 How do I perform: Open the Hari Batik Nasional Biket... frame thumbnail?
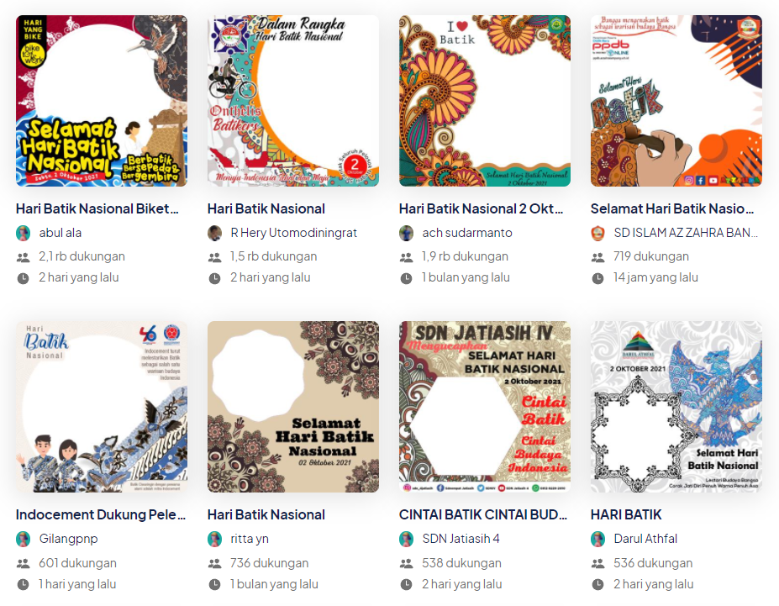click(x=102, y=101)
